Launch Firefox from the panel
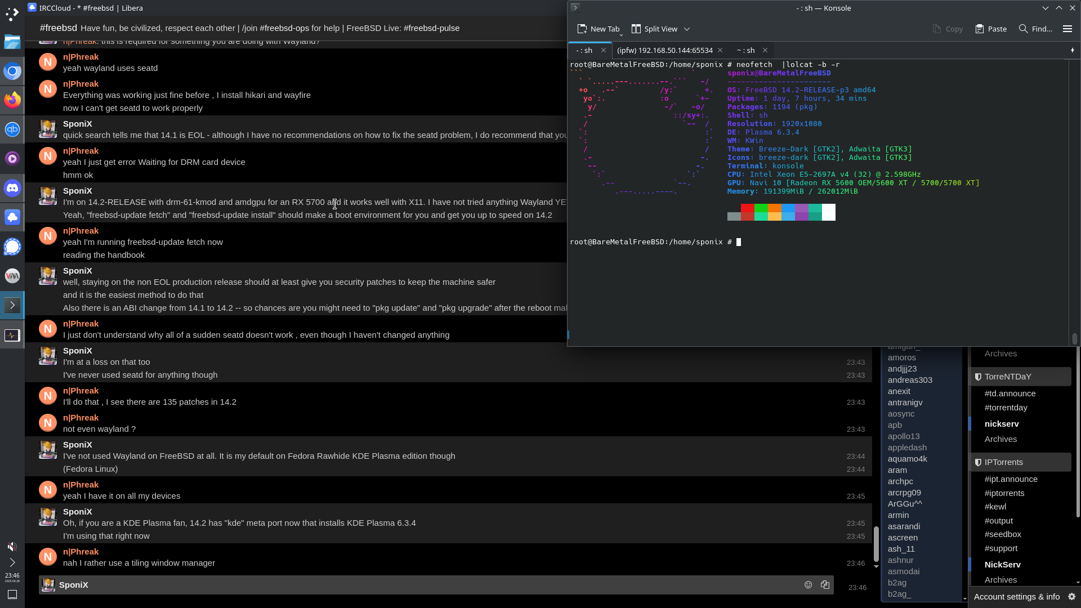Image resolution: width=1081 pixels, height=608 pixels. 12,100
